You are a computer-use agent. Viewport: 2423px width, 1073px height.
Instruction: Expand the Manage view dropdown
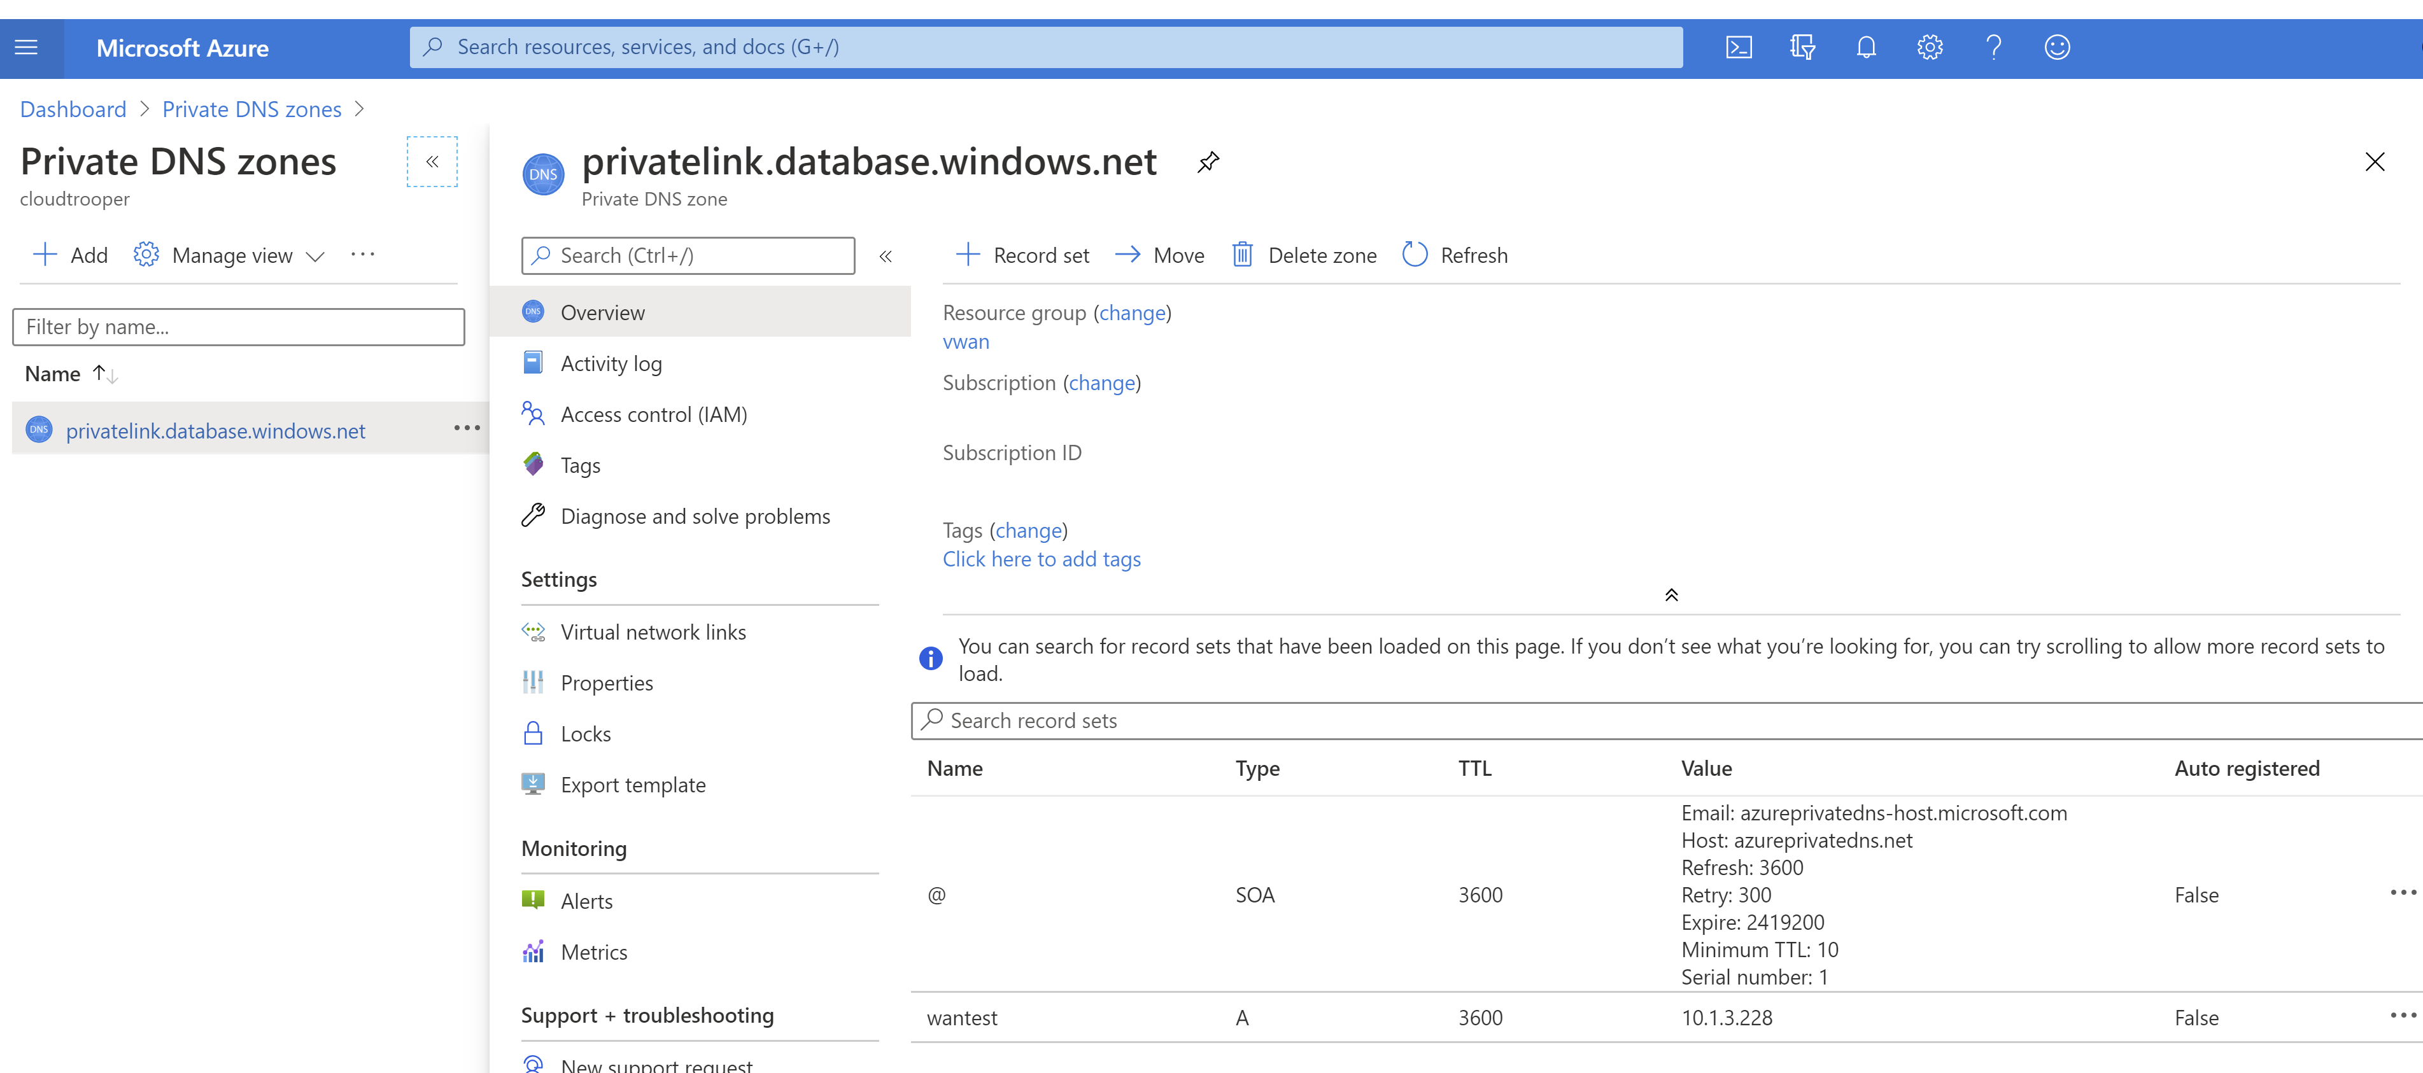[x=230, y=255]
